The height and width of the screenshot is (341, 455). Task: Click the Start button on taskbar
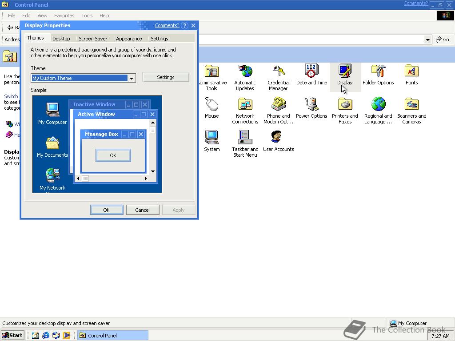pyautogui.click(x=12, y=335)
